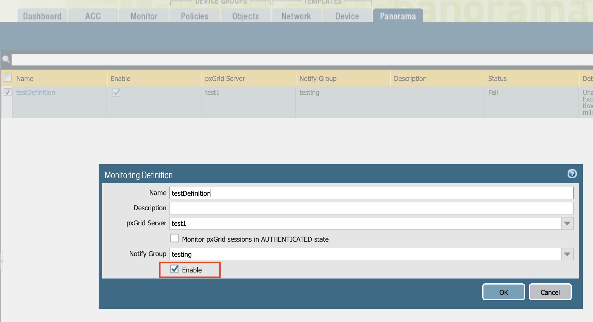Uncheck the Enable checkbox in the dialog
The image size is (593, 322).
click(x=174, y=269)
